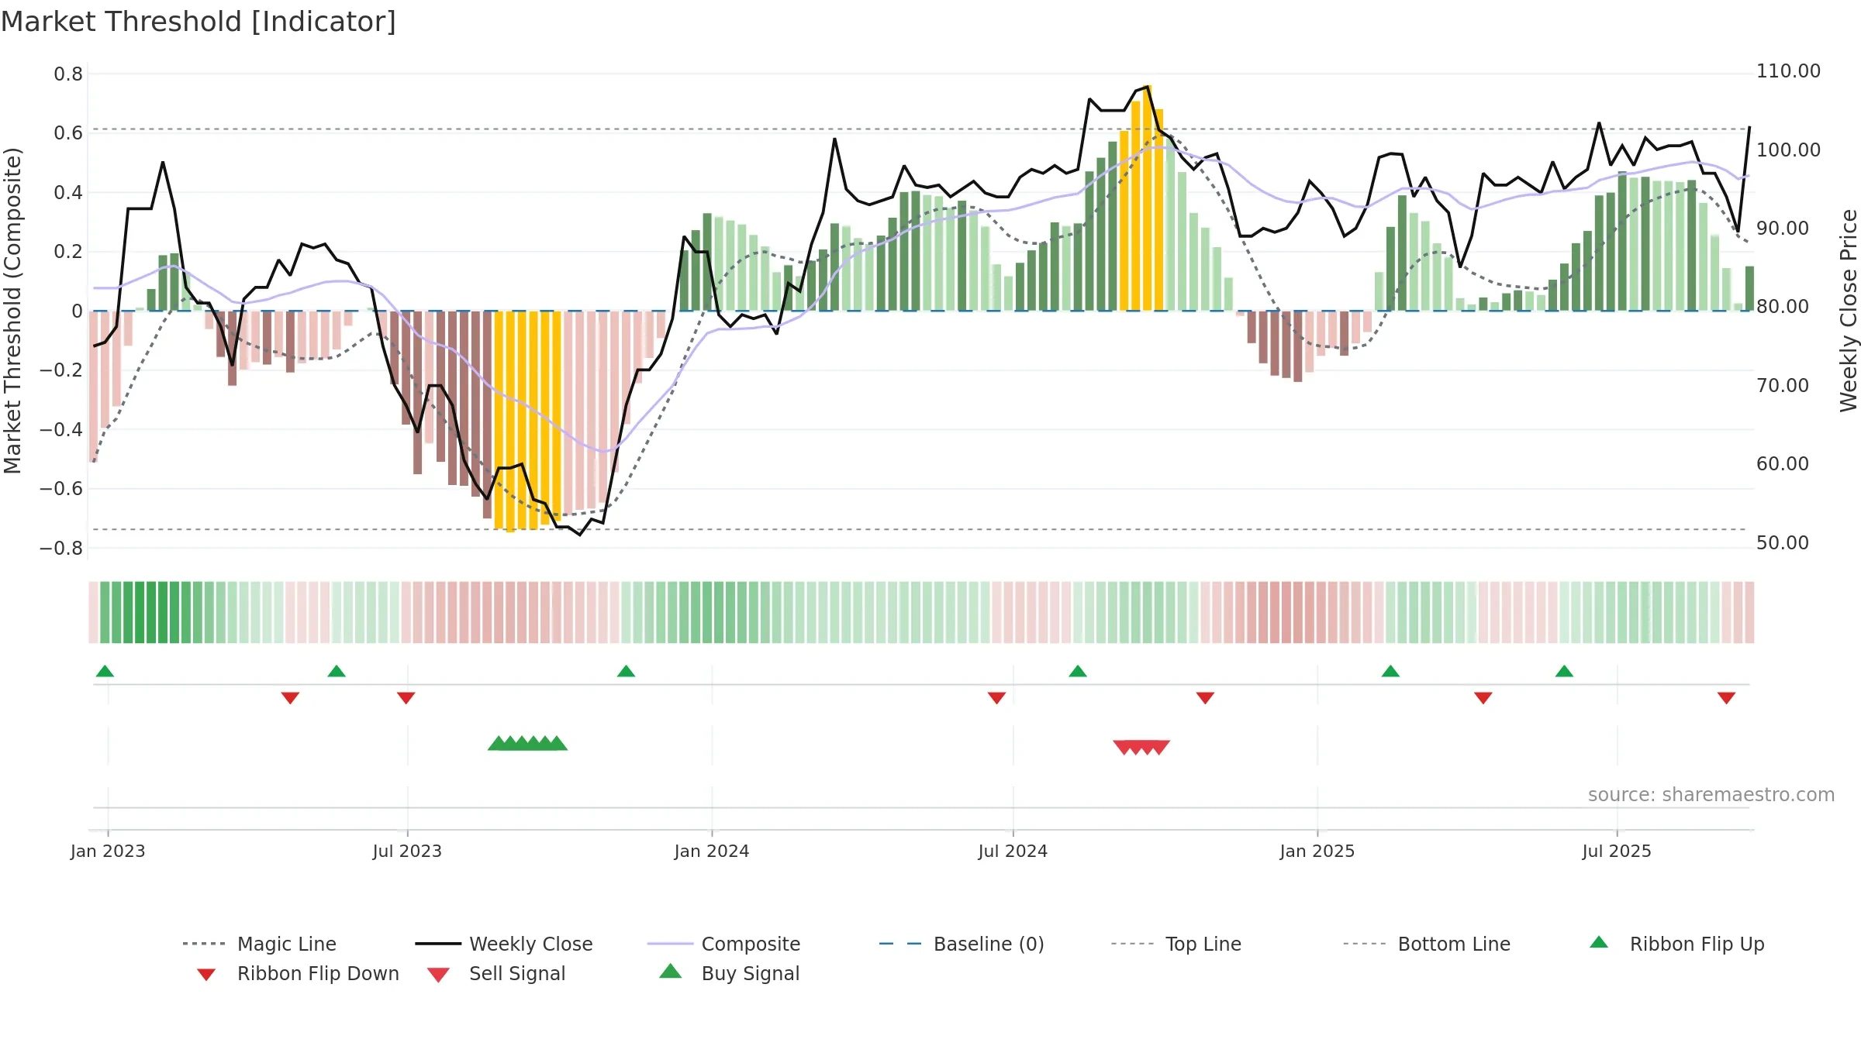Toggle the Ribbon Flip Up legend entry
The height and width of the screenshot is (1046, 1861).
[1676, 944]
